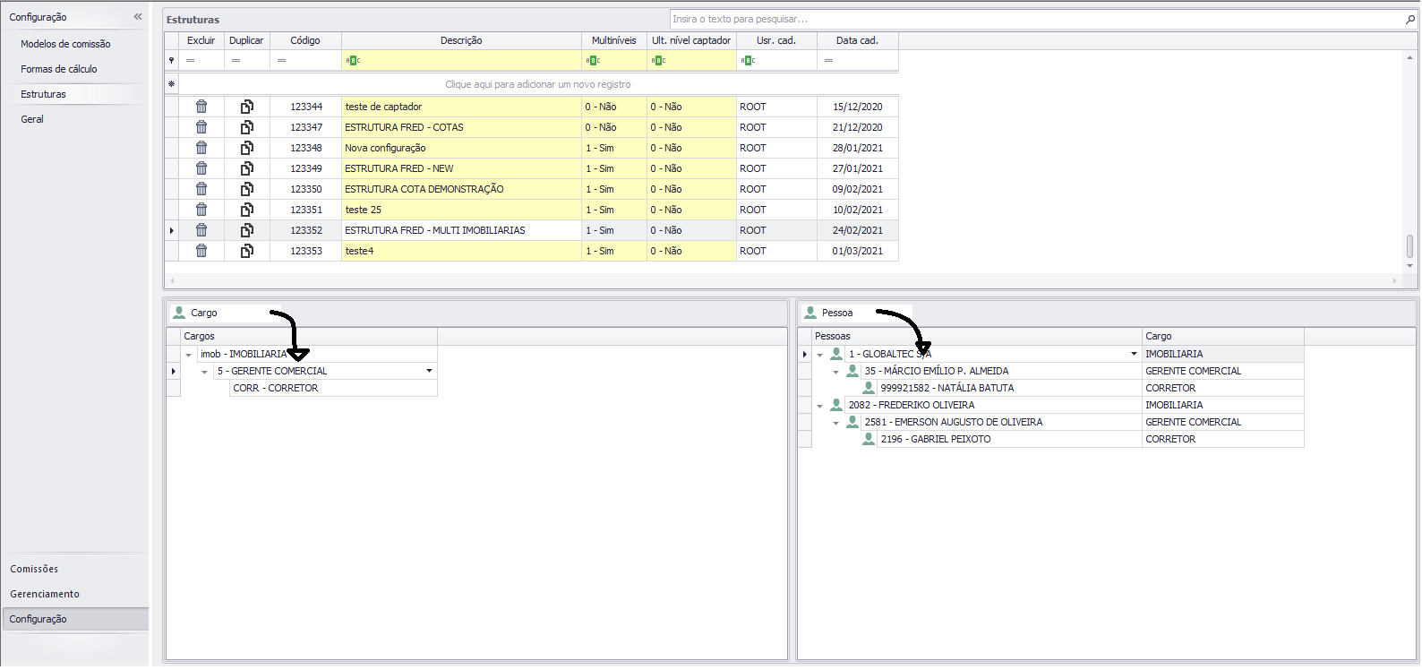Screen dimensions: 1422x670
Task: Add a new record via Clique aqui row
Action: (x=538, y=84)
